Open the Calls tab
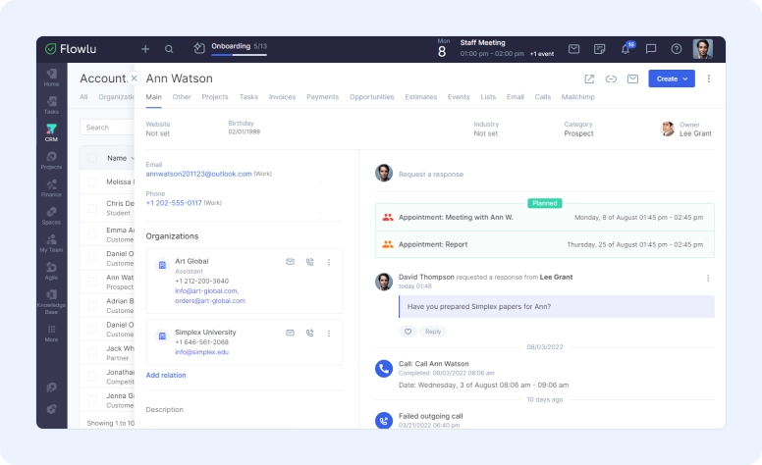The width and height of the screenshot is (762, 465). pos(543,97)
